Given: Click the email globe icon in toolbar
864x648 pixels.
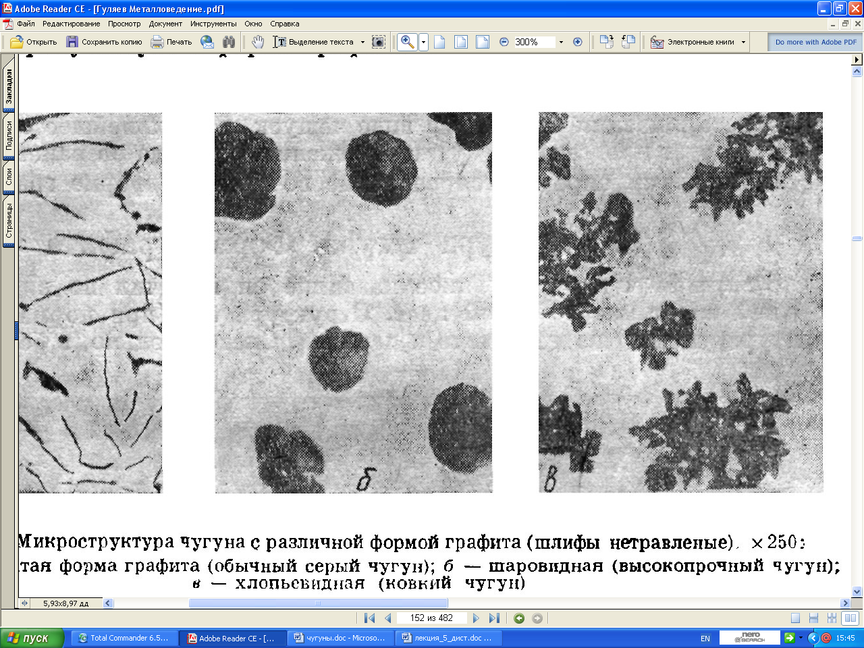Looking at the screenshot, I should [207, 42].
